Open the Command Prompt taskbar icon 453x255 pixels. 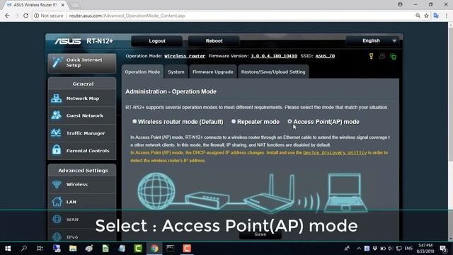[x=171, y=249]
